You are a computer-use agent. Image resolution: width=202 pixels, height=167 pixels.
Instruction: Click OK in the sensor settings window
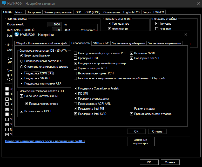coord(149,162)
